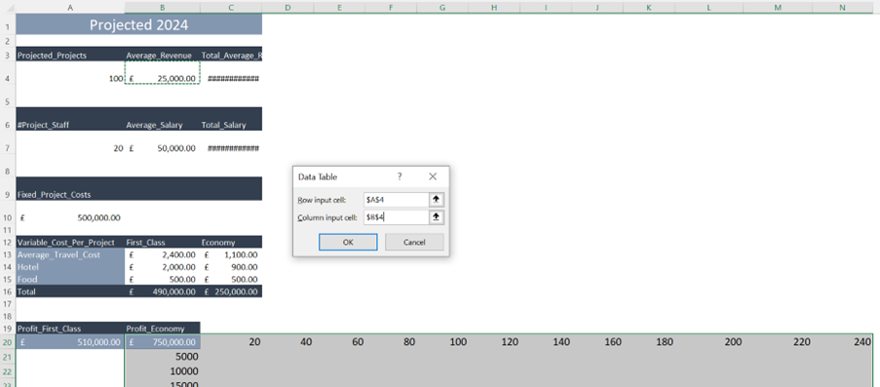Screen dimensions: 880x387
Task: Select the Projected 2024 title cell
Action: [x=138, y=24]
